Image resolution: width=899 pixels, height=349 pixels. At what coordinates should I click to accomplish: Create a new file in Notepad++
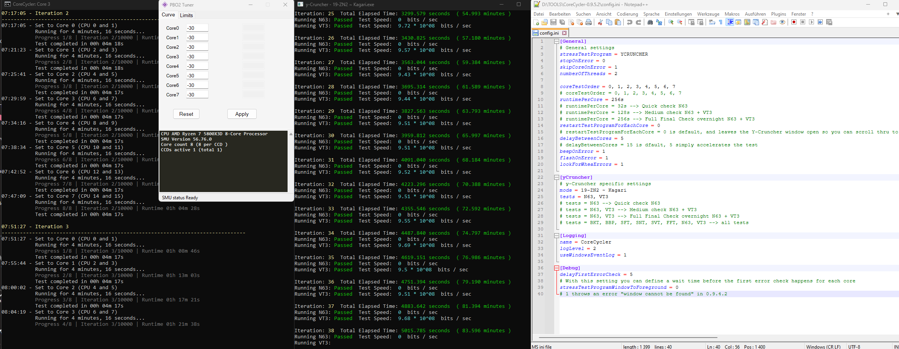click(536, 22)
